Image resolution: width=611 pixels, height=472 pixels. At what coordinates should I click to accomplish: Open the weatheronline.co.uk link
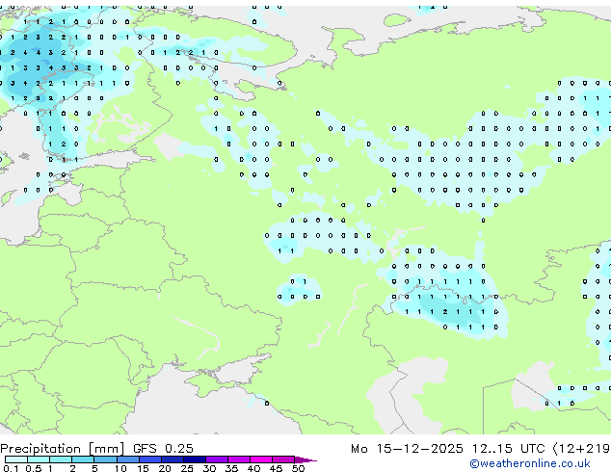point(530,463)
